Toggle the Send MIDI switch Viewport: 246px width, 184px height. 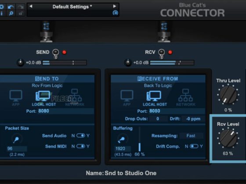(81, 146)
